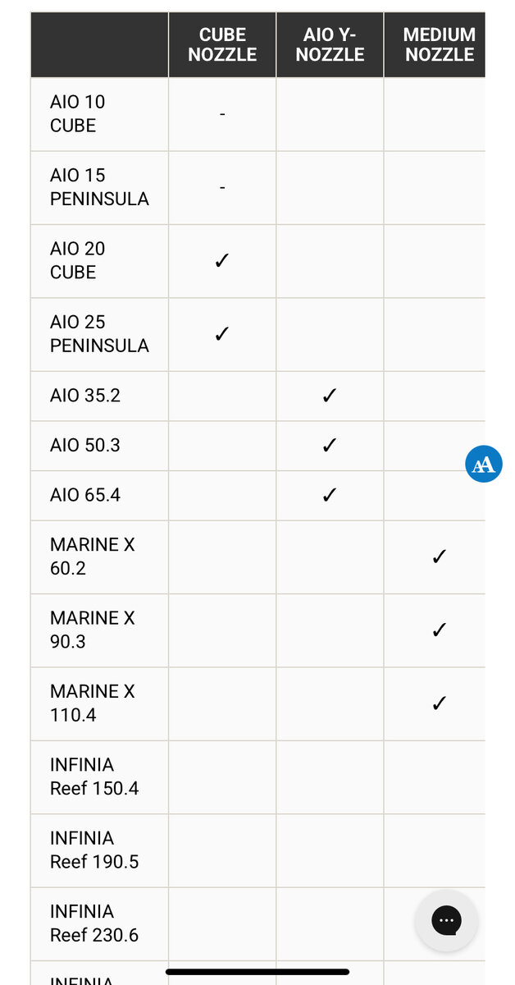The width and height of the screenshot is (515, 985).
Task: Open the chat bubble widget
Action: (446, 920)
